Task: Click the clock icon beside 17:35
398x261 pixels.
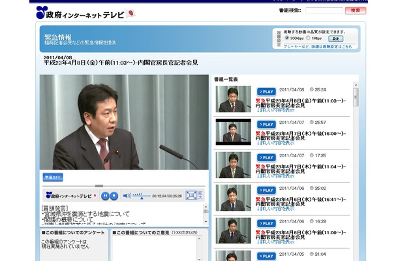Action: click(x=311, y=155)
